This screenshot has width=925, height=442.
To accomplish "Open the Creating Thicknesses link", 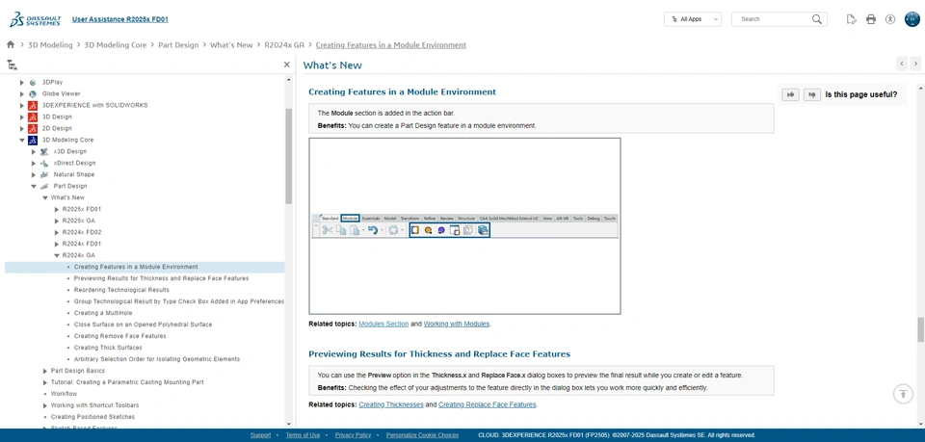I will pyautogui.click(x=390, y=404).
